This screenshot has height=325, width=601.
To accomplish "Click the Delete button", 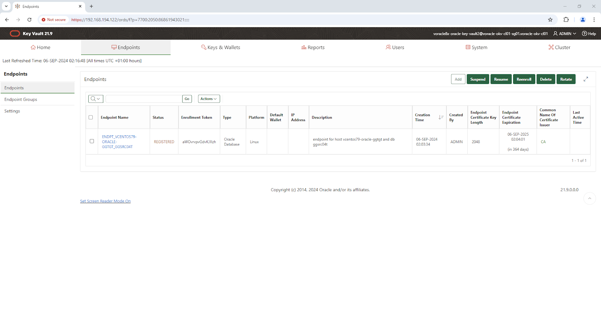I will [x=546, y=79].
